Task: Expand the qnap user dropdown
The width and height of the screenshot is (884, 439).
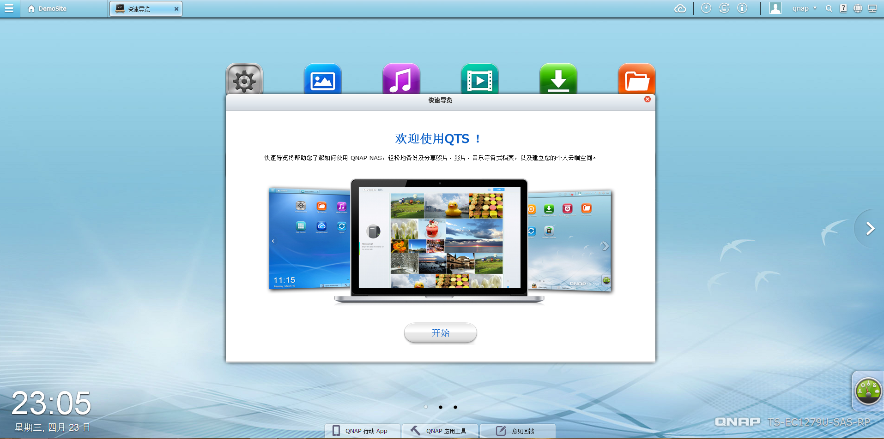Action: (805, 8)
